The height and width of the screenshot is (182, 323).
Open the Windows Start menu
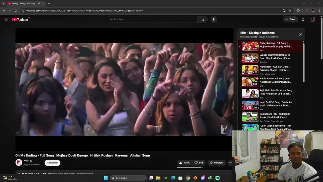[106, 178]
